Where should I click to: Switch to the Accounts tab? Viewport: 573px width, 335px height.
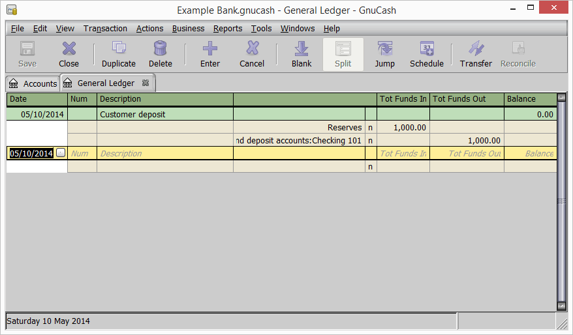[x=33, y=83]
